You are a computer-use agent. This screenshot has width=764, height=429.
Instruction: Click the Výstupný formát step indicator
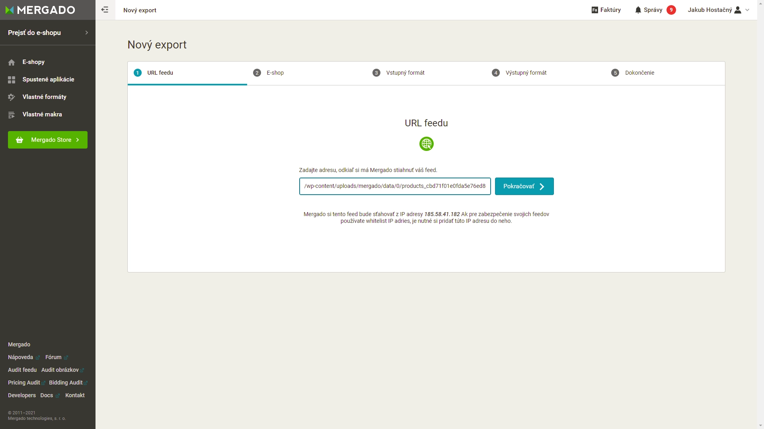496,73
